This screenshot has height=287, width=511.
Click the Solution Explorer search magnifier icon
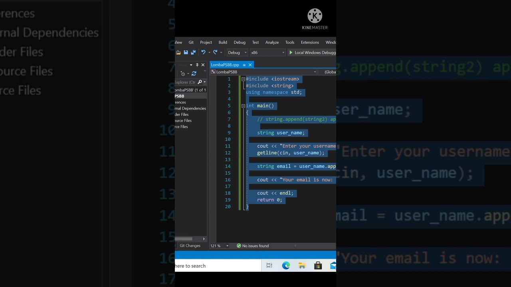tap(200, 82)
